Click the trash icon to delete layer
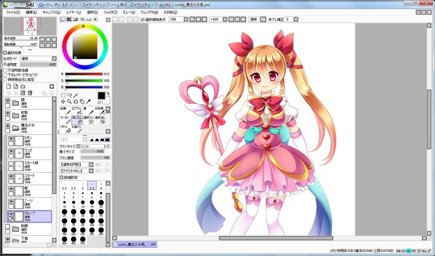 tap(30, 93)
